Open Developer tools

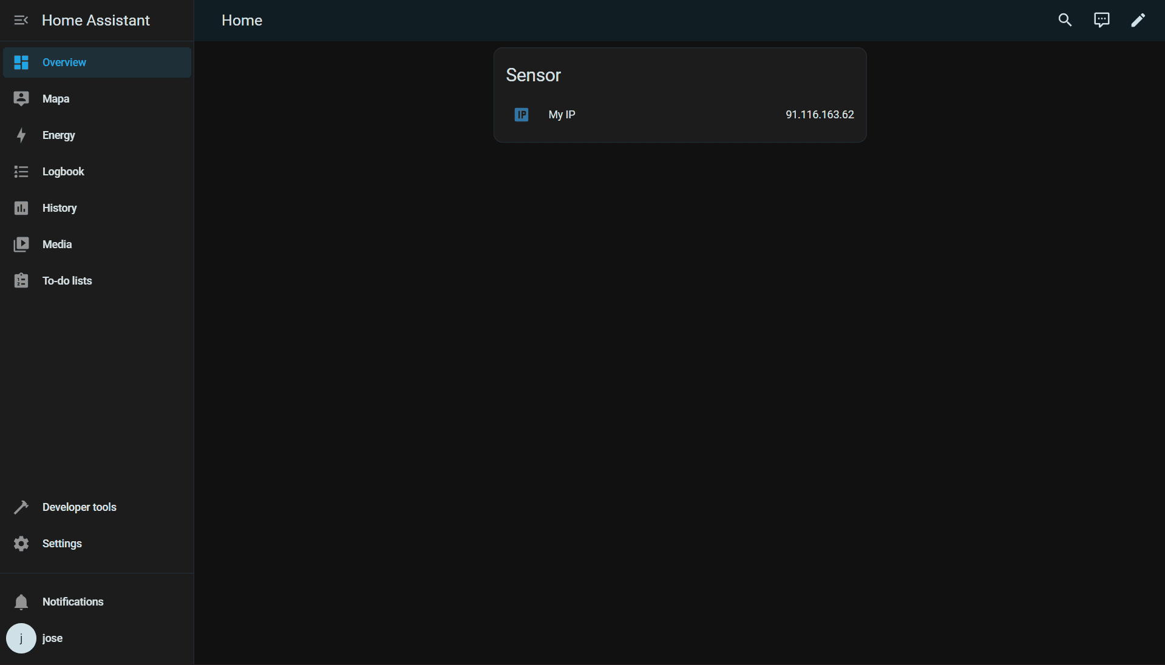pos(79,507)
